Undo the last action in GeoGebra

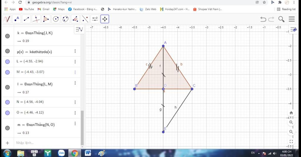(x=263, y=19)
